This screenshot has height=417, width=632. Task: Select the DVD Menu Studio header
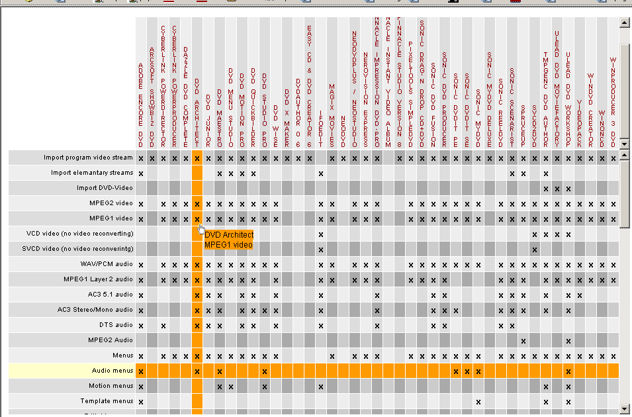click(231, 108)
